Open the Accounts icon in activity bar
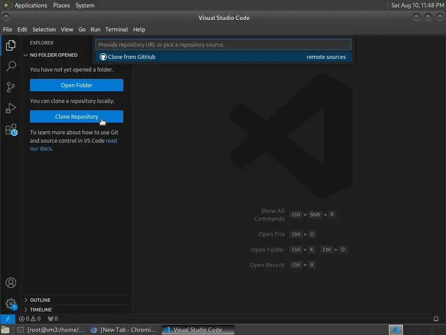The image size is (446, 335). point(11,283)
